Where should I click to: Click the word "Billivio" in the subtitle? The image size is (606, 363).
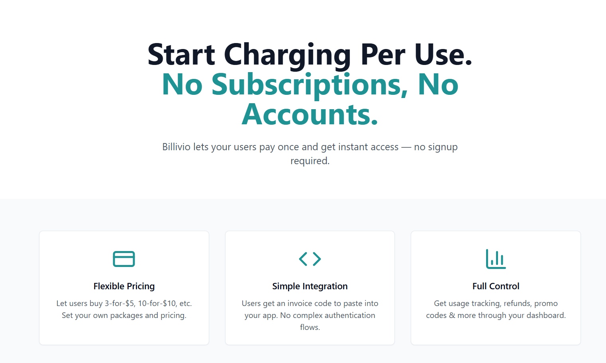click(x=176, y=147)
